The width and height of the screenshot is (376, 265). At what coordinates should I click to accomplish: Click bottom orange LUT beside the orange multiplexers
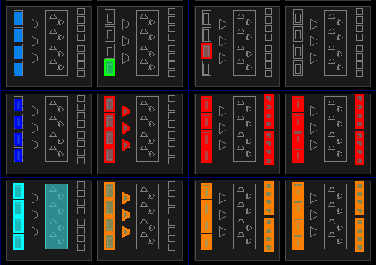point(110,242)
